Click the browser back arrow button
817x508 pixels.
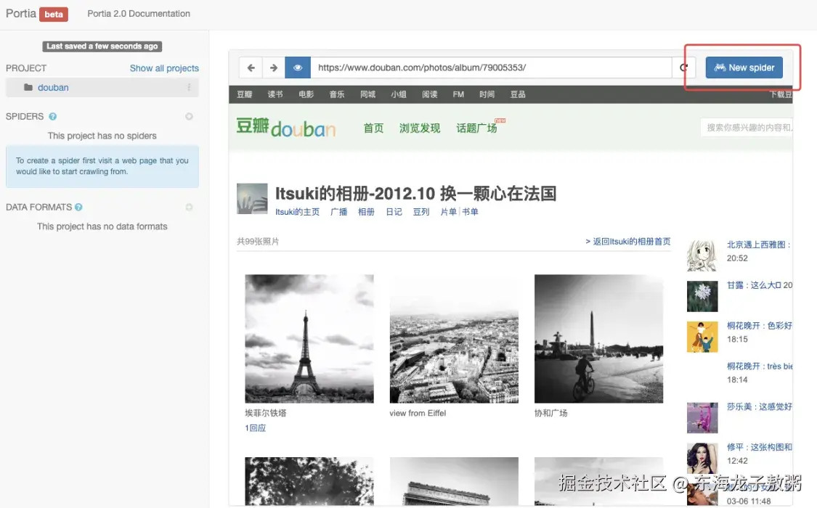click(x=251, y=67)
